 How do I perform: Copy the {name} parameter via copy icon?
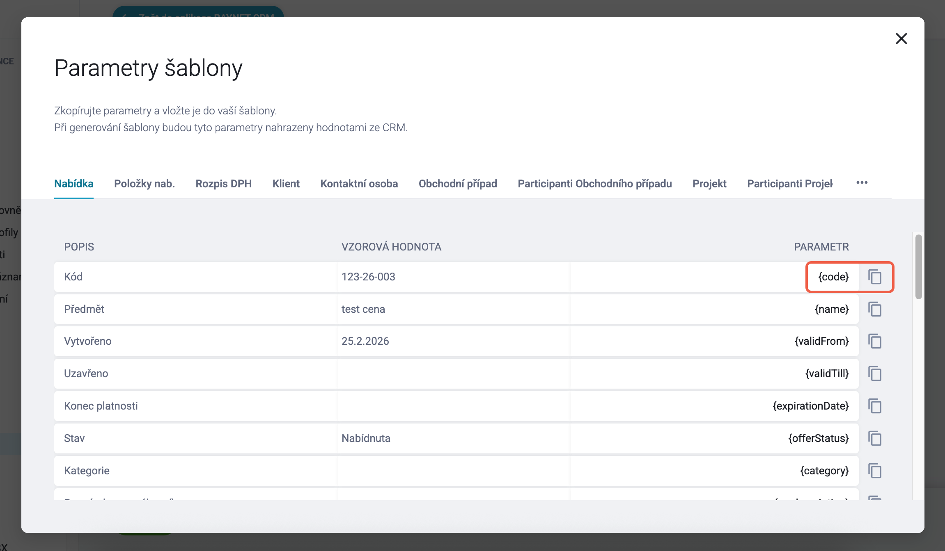pyautogui.click(x=875, y=309)
